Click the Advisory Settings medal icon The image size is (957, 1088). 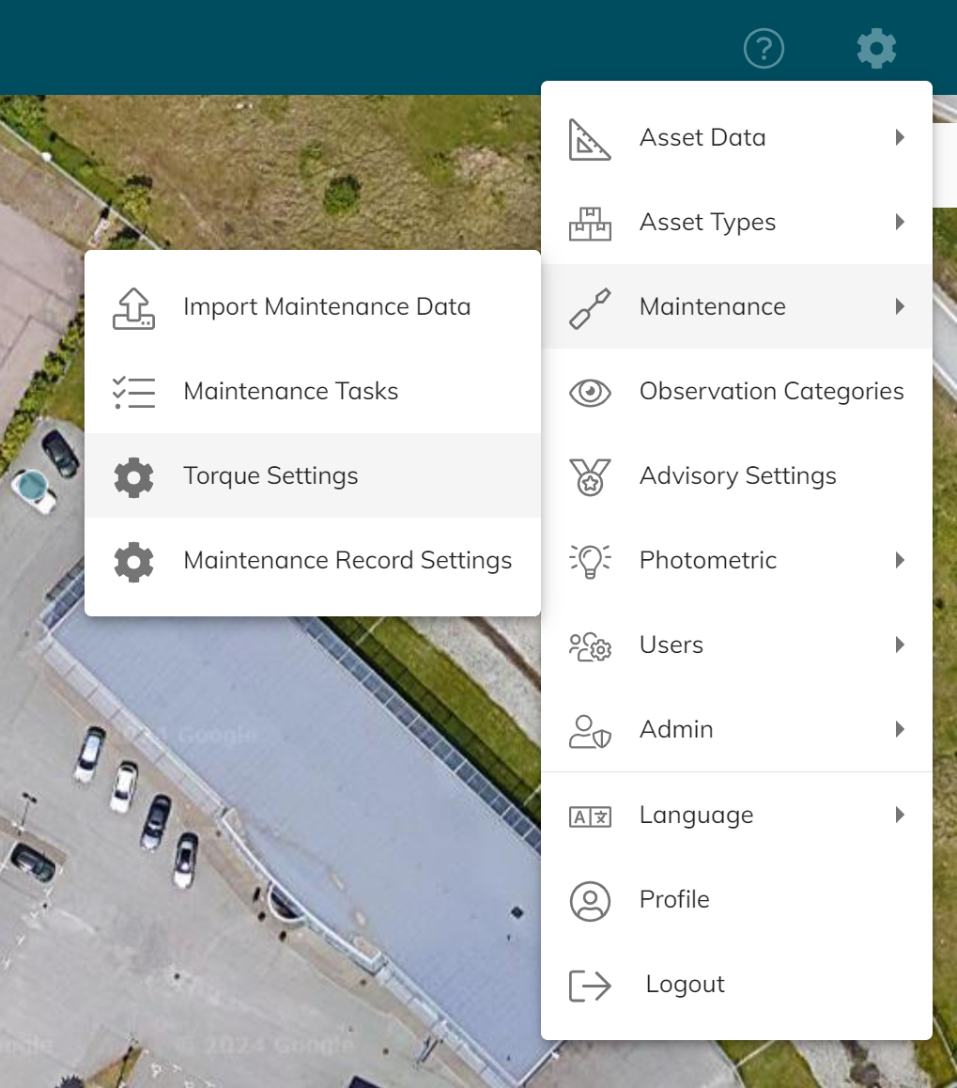coord(590,476)
